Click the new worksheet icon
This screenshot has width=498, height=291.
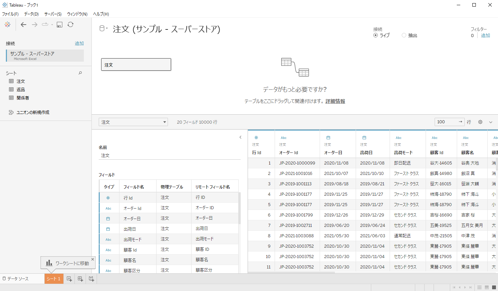click(x=69, y=279)
